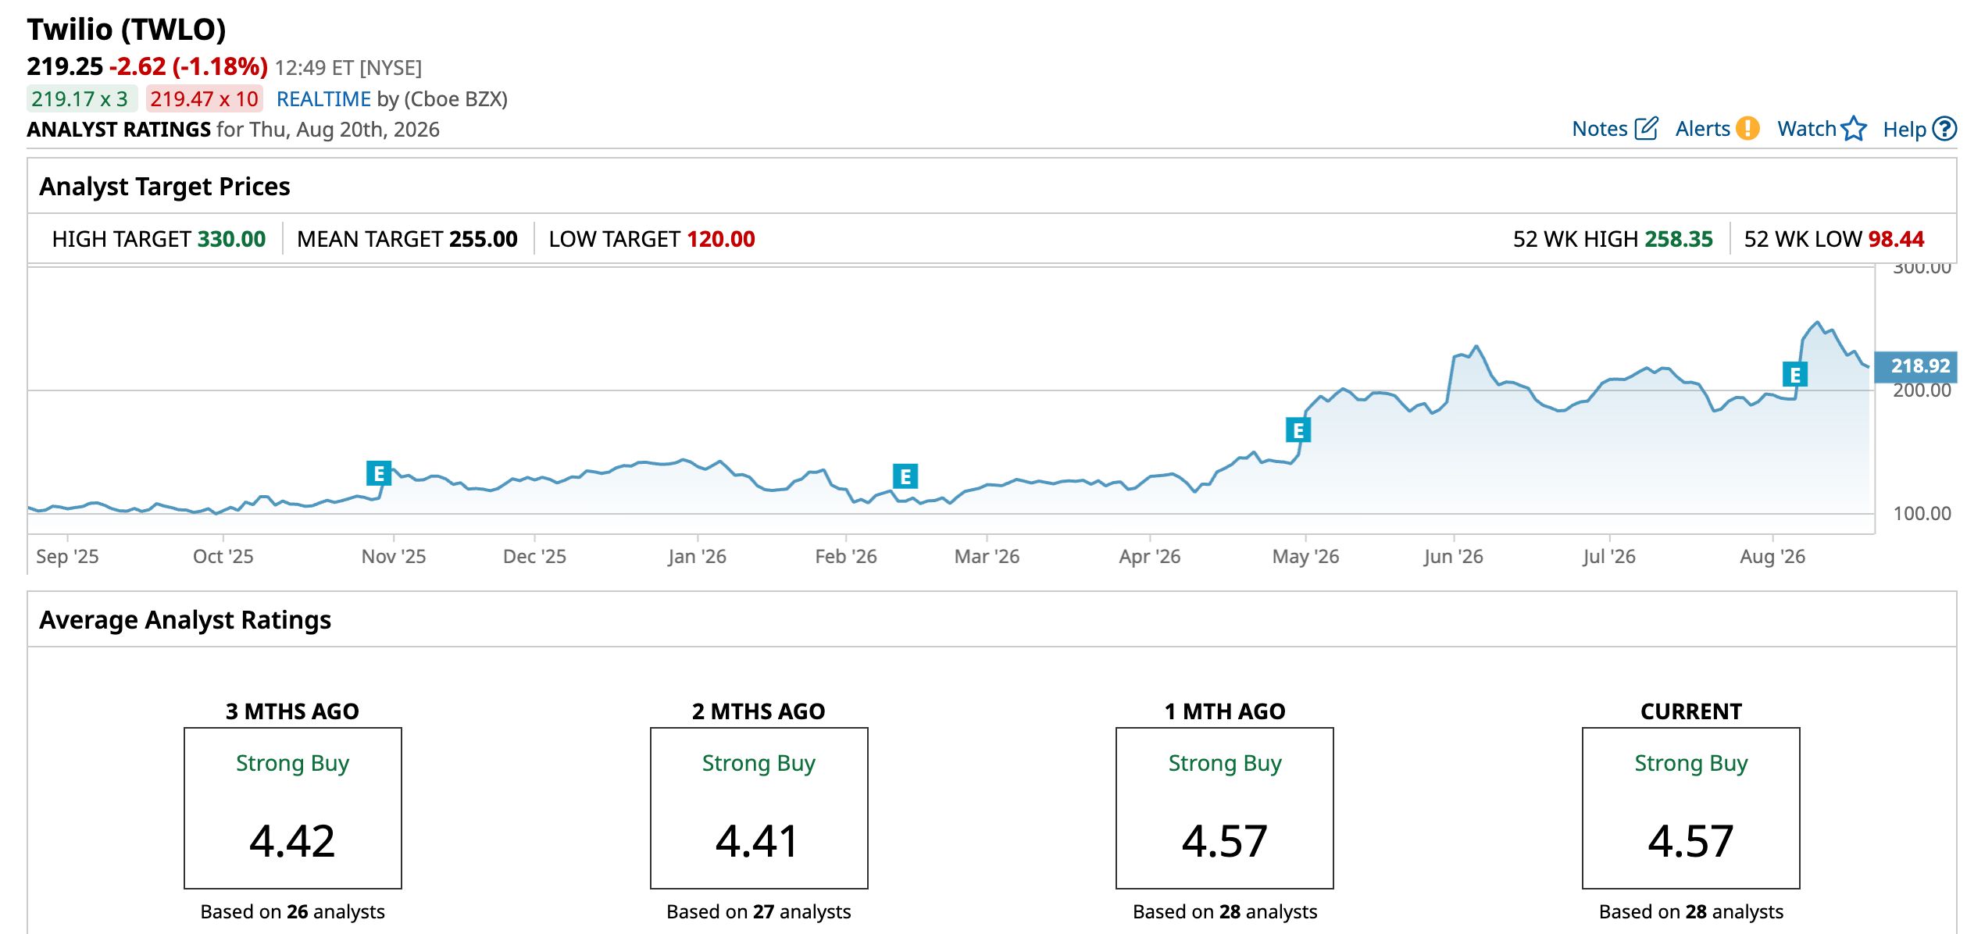Click the LOW TARGET value 120.00
Screen dimensions: 1967x934
[721, 239]
